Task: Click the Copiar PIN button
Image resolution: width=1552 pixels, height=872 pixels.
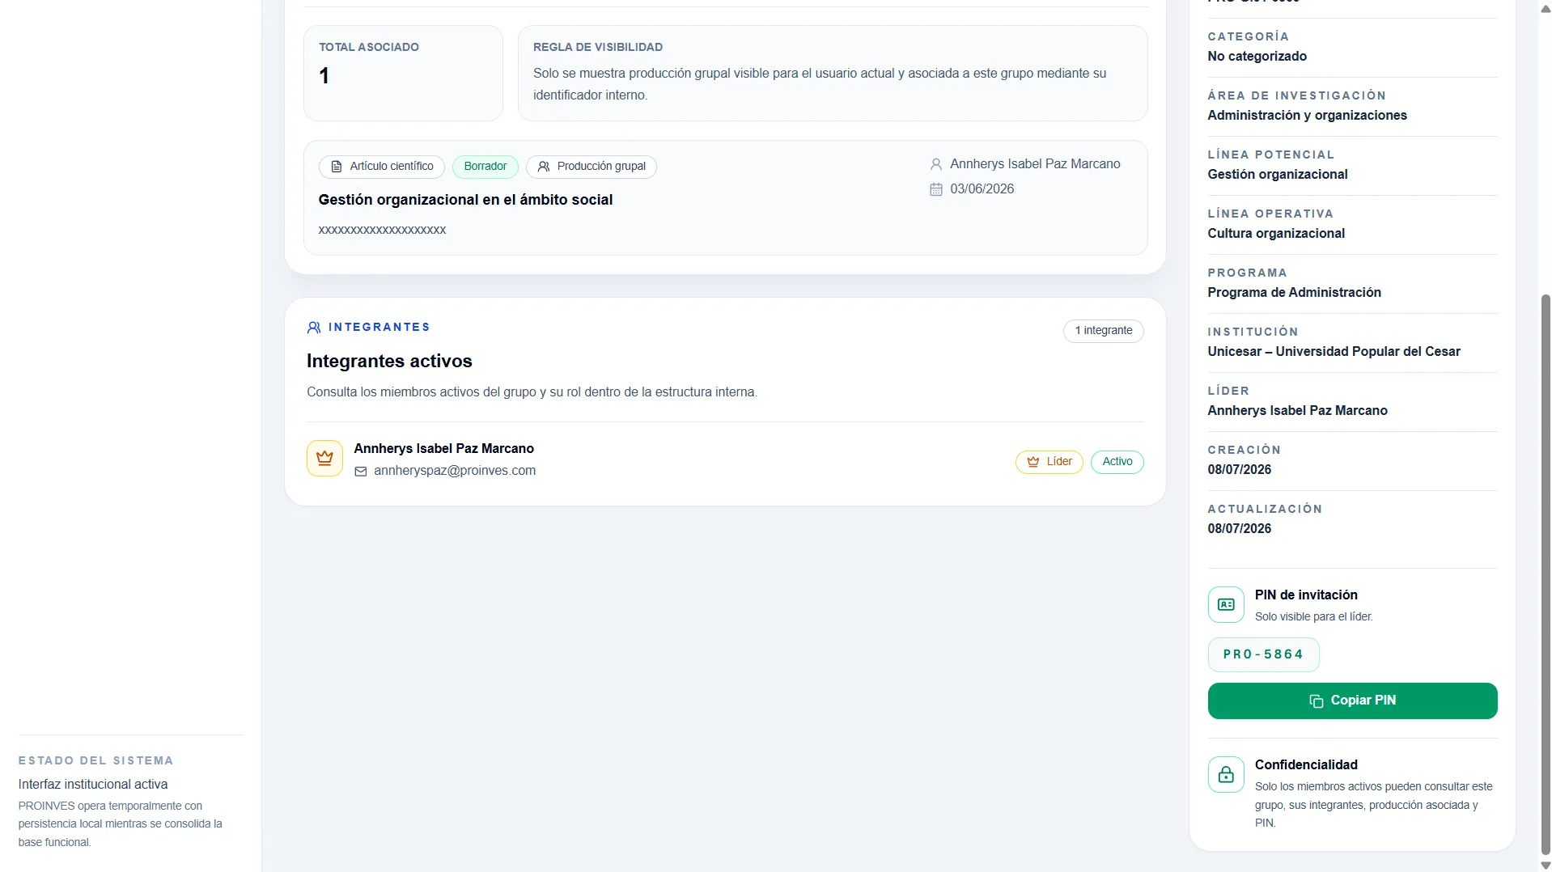Action: pyautogui.click(x=1352, y=701)
